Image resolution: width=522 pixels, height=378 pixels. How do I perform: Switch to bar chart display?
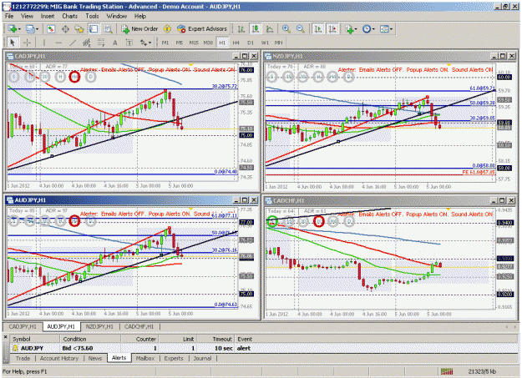tap(241, 29)
